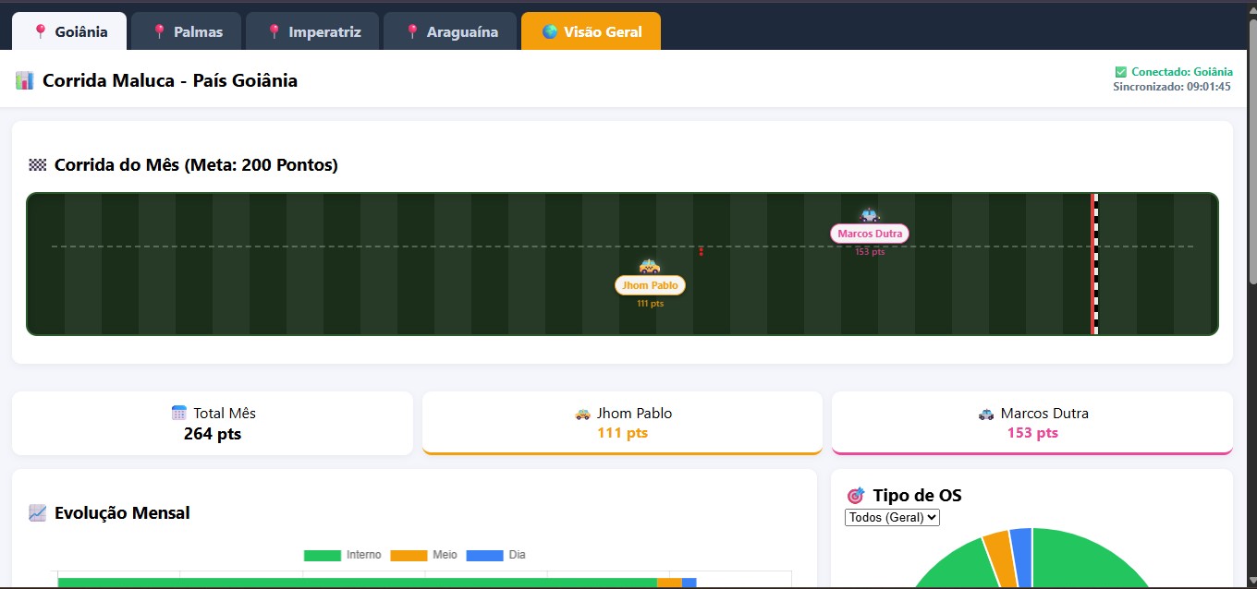Click the pin icon on the Araguaína tab
Image resolution: width=1257 pixels, height=589 pixels.
click(x=411, y=32)
